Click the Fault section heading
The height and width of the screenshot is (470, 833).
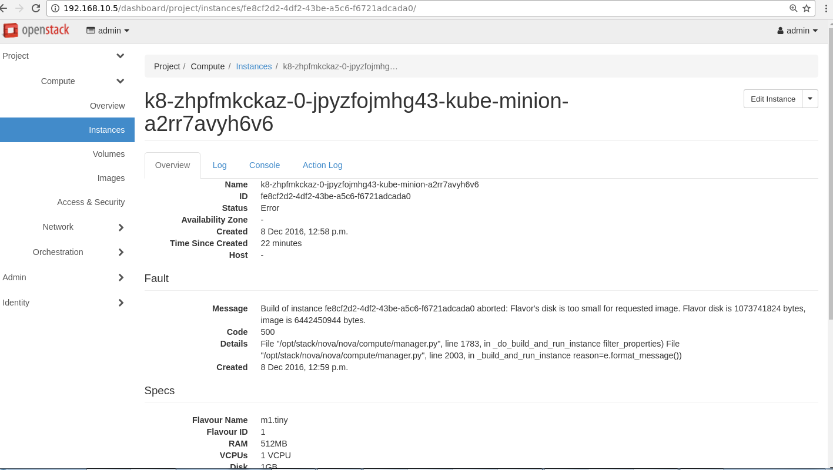156,278
